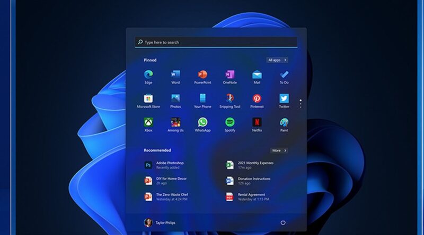Launch the Snipping Tool
Image resolution: width=424 pixels, height=235 pixels.
pos(229,99)
